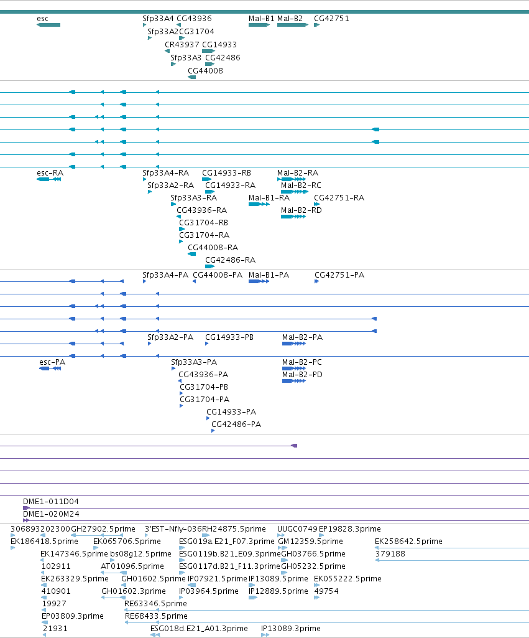Select the CG42751-PA protein label
The height and width of the screenshot is (638, 529).
[x=339, y=275]
